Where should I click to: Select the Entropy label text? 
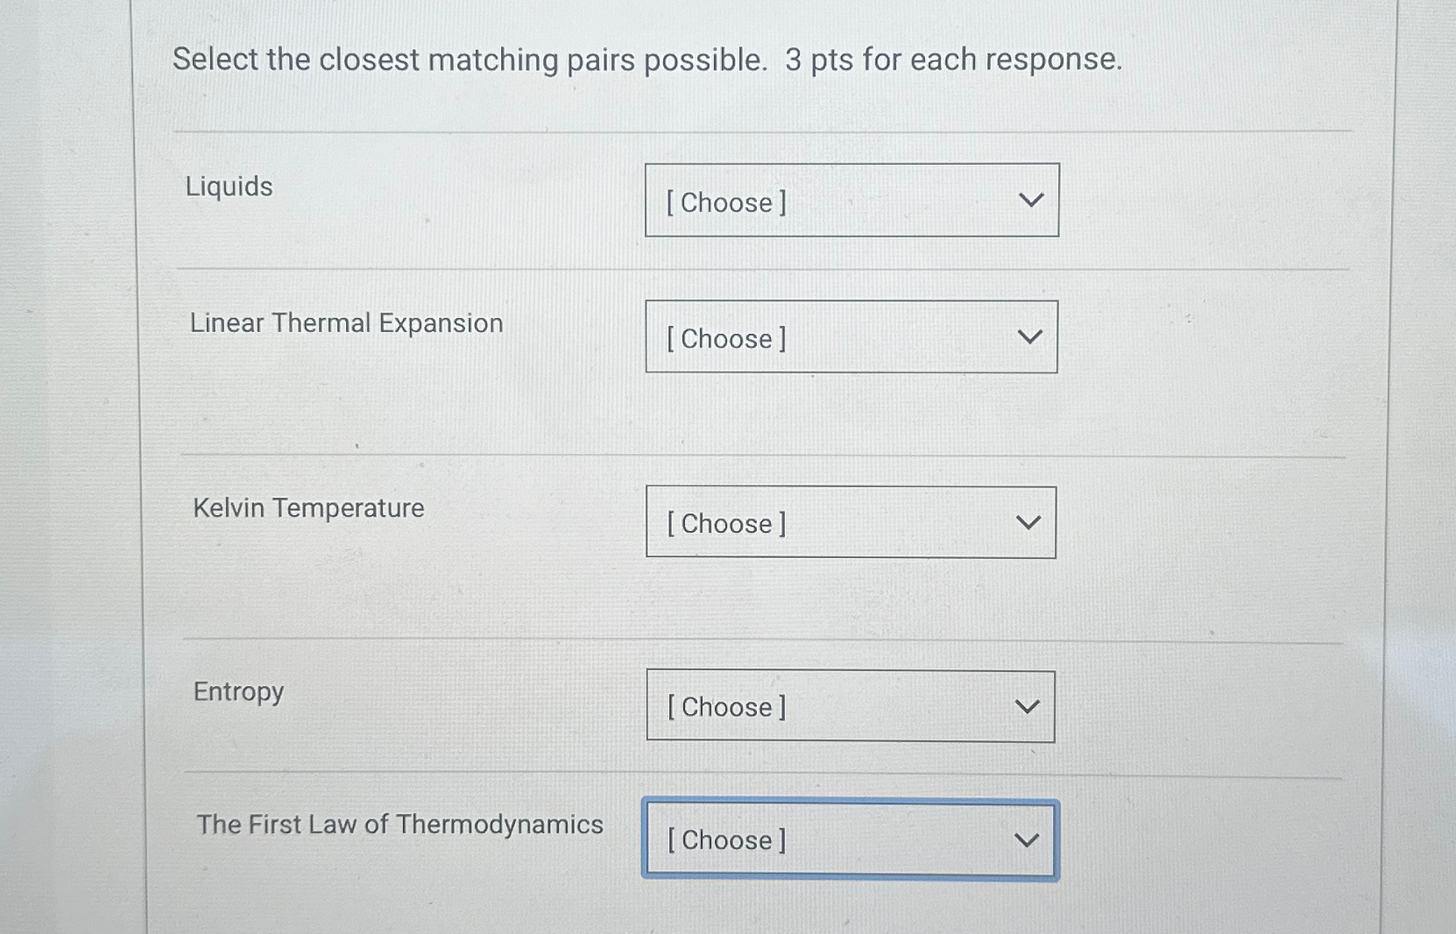pos(237,691)
